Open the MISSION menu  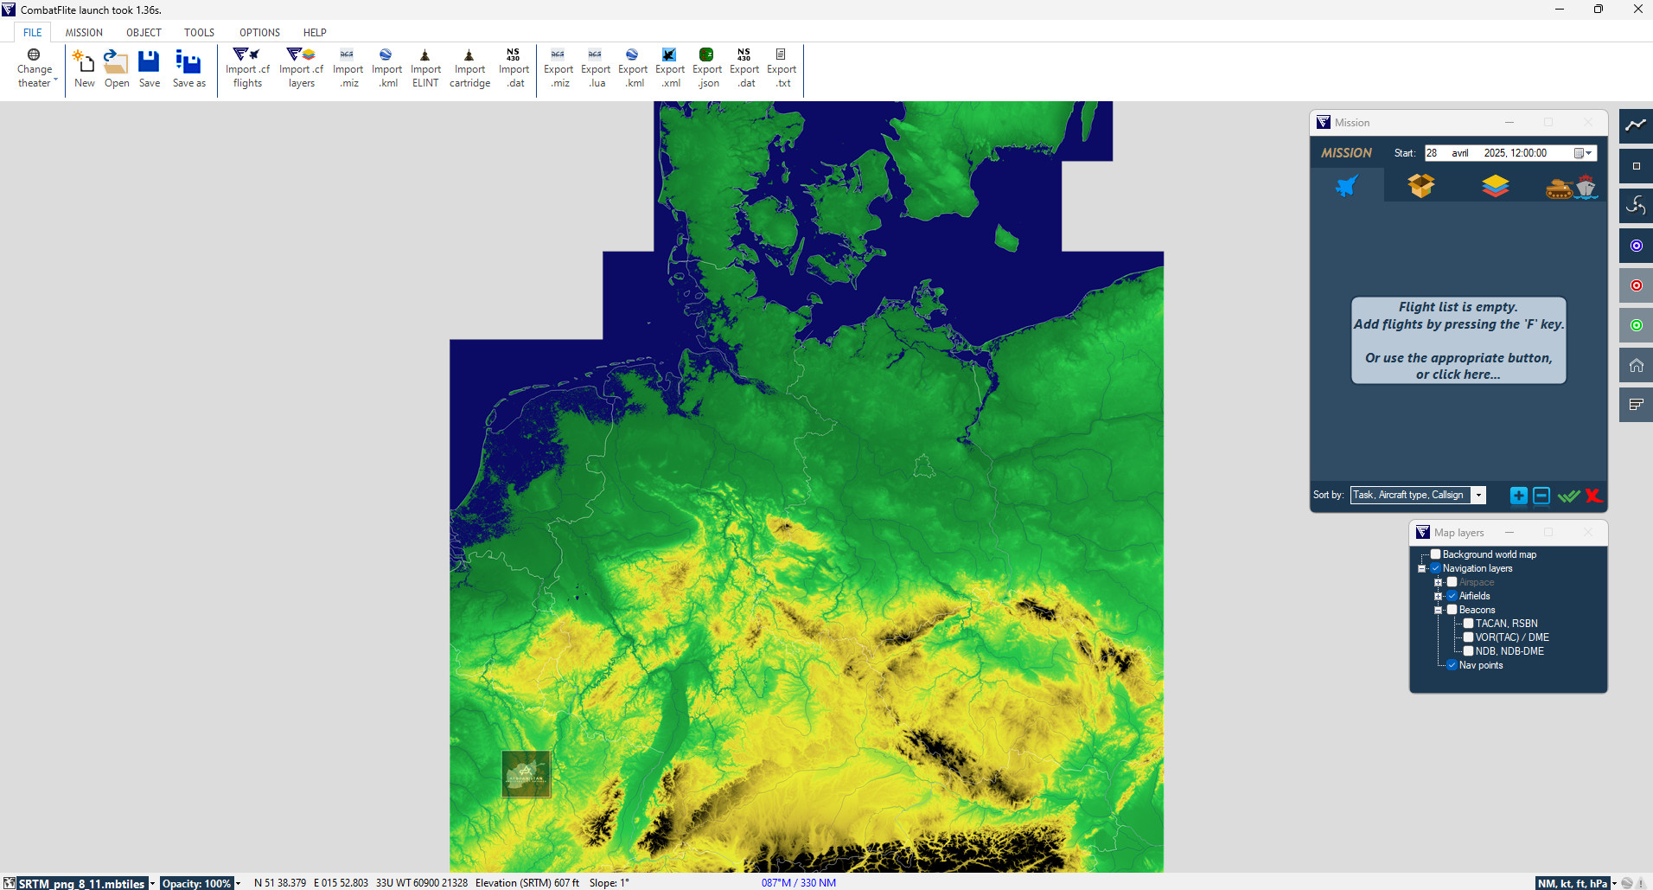click(x=84, y=33)
